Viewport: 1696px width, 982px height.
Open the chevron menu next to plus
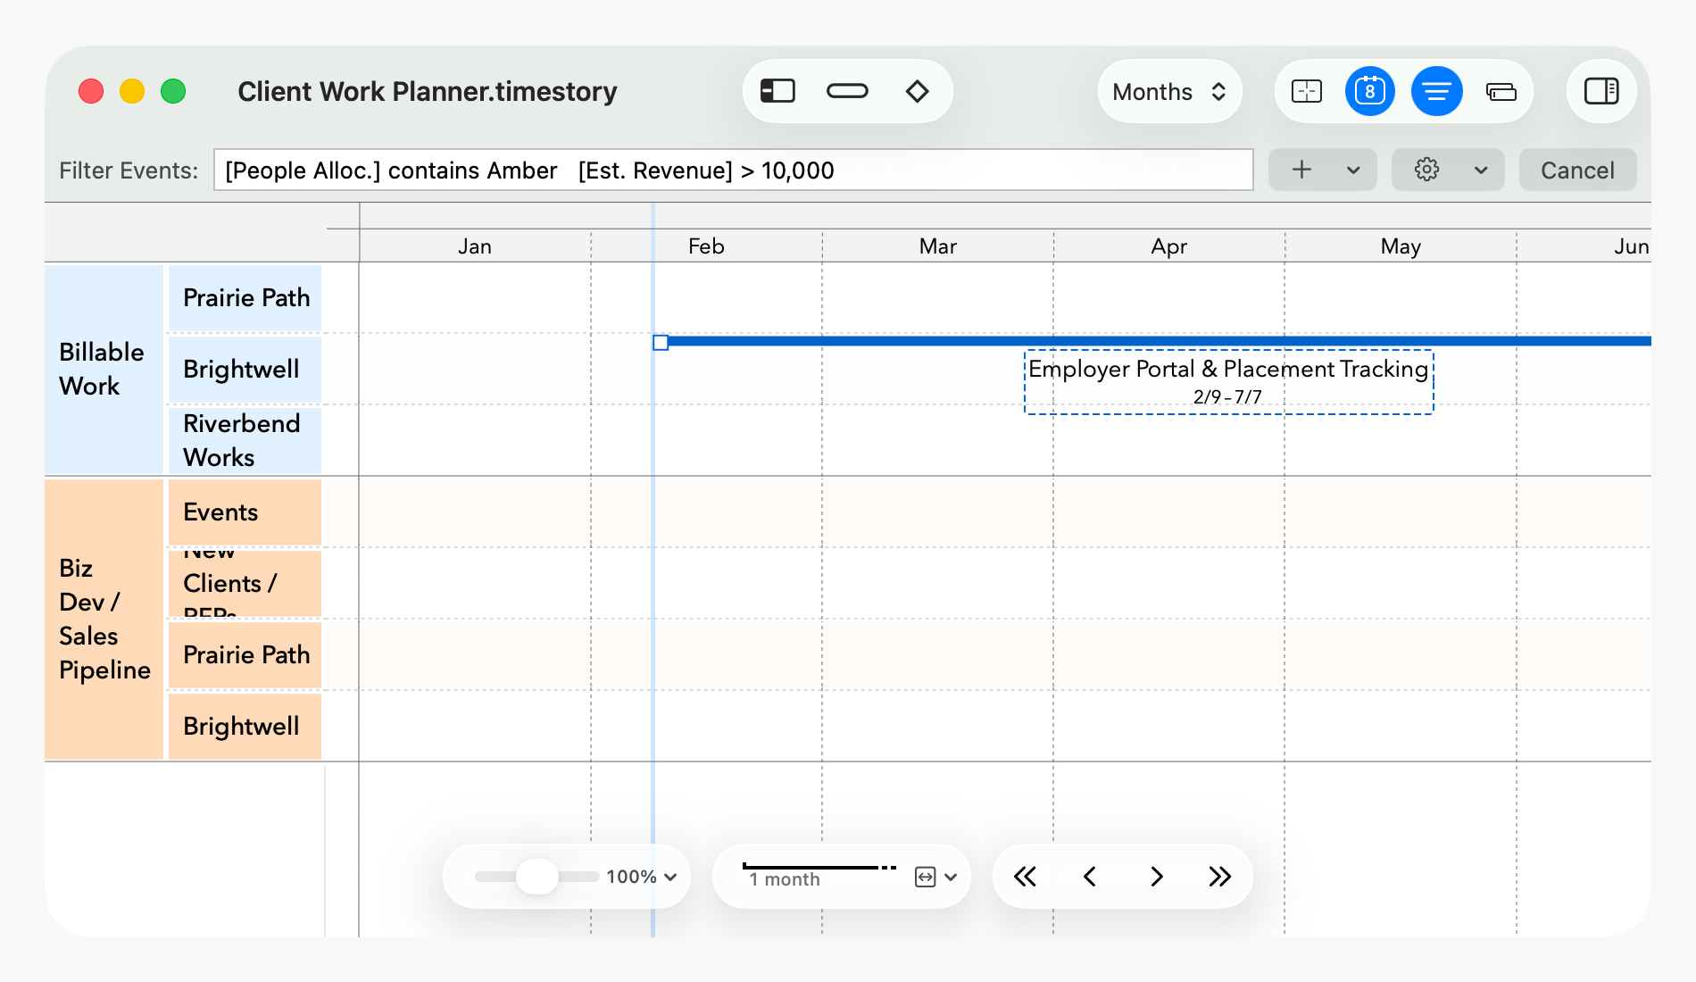point(1351,169)
